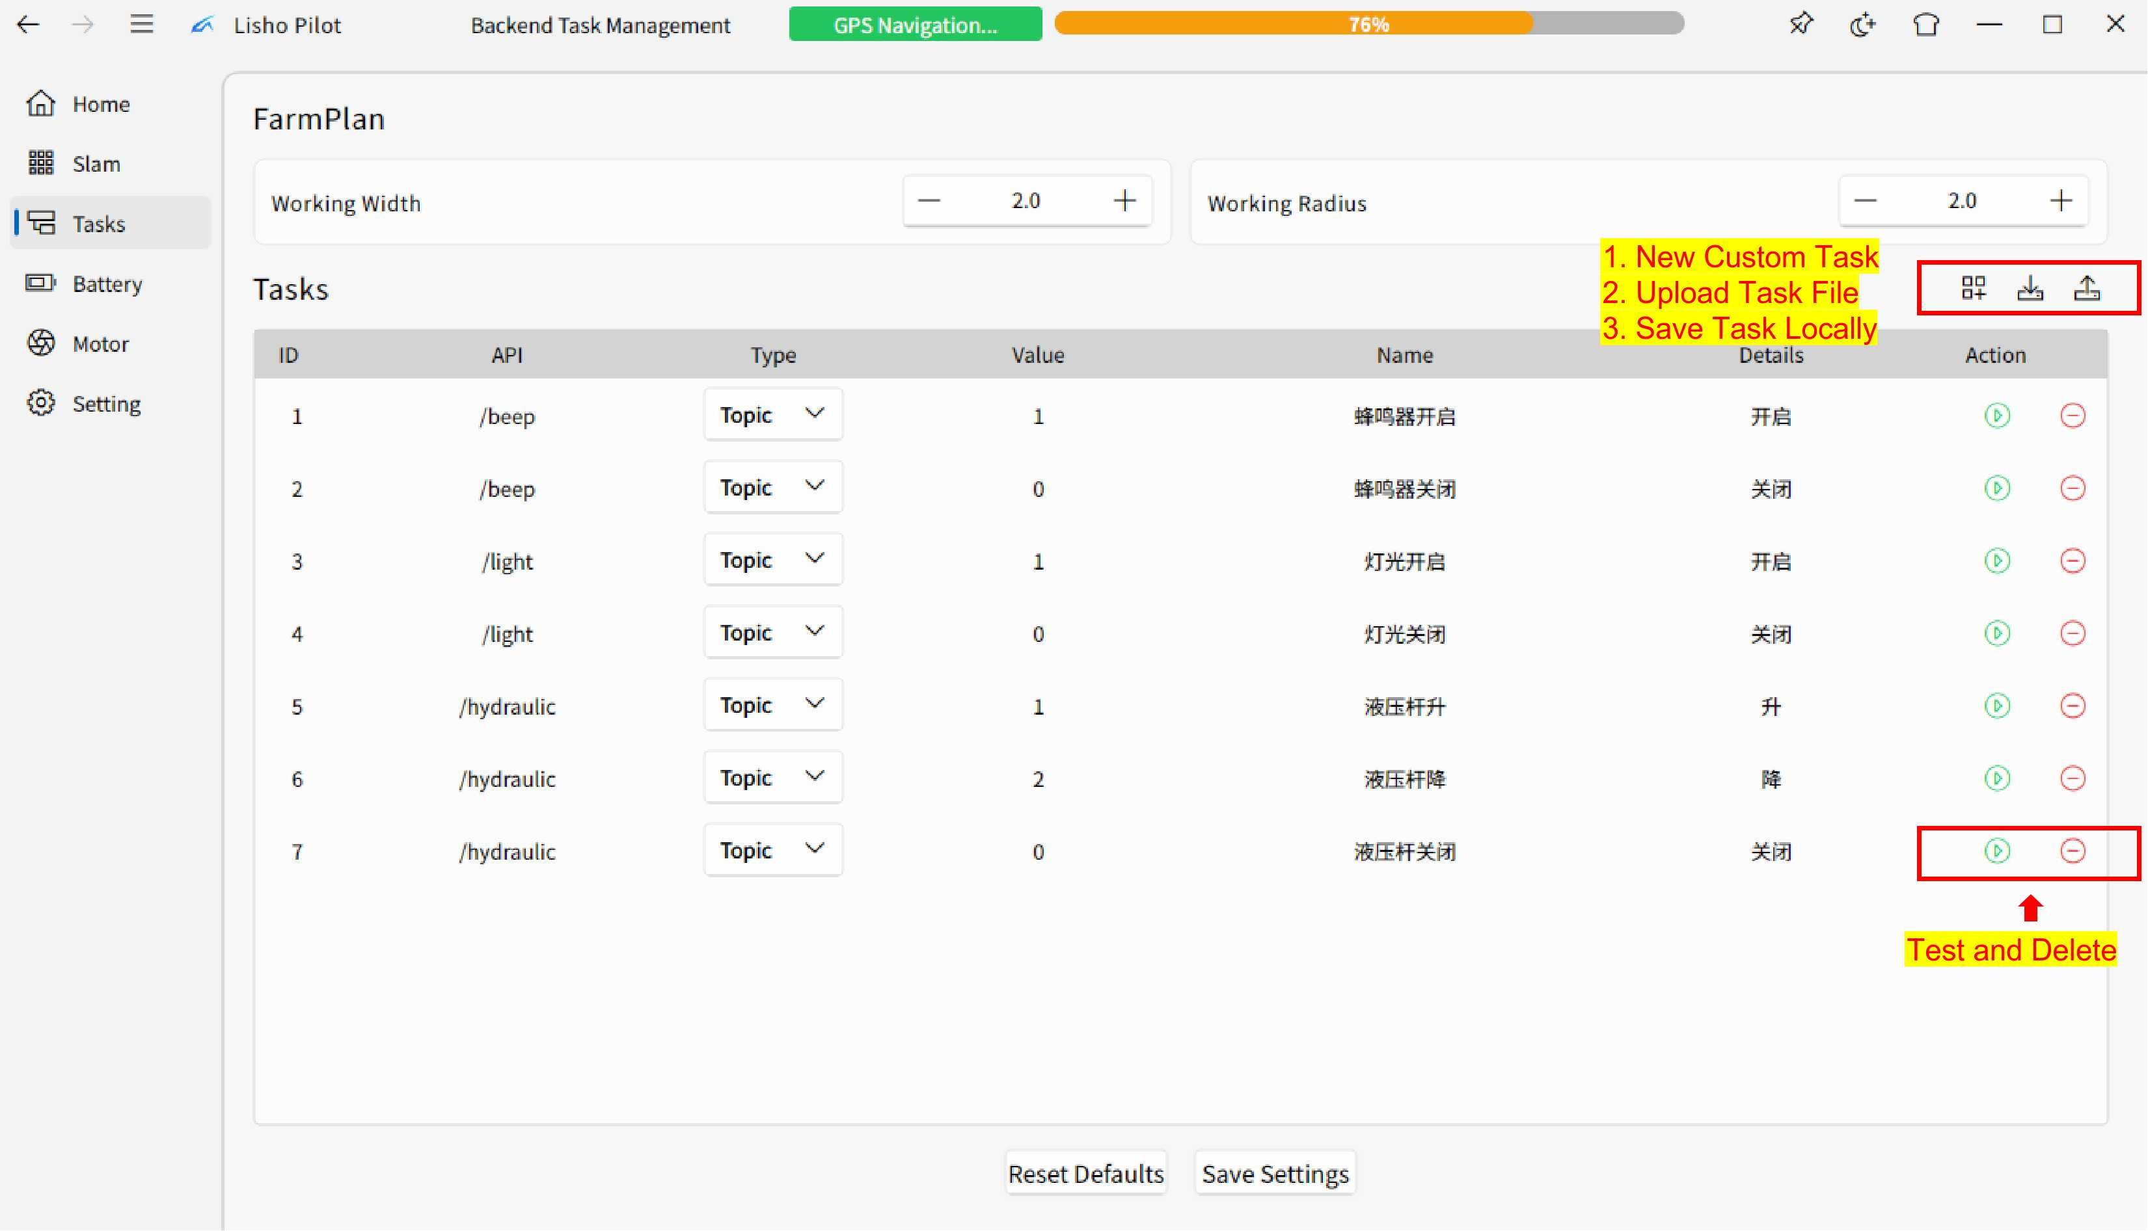
Task: Increase Working Width with plus button
Action: 1124,200
